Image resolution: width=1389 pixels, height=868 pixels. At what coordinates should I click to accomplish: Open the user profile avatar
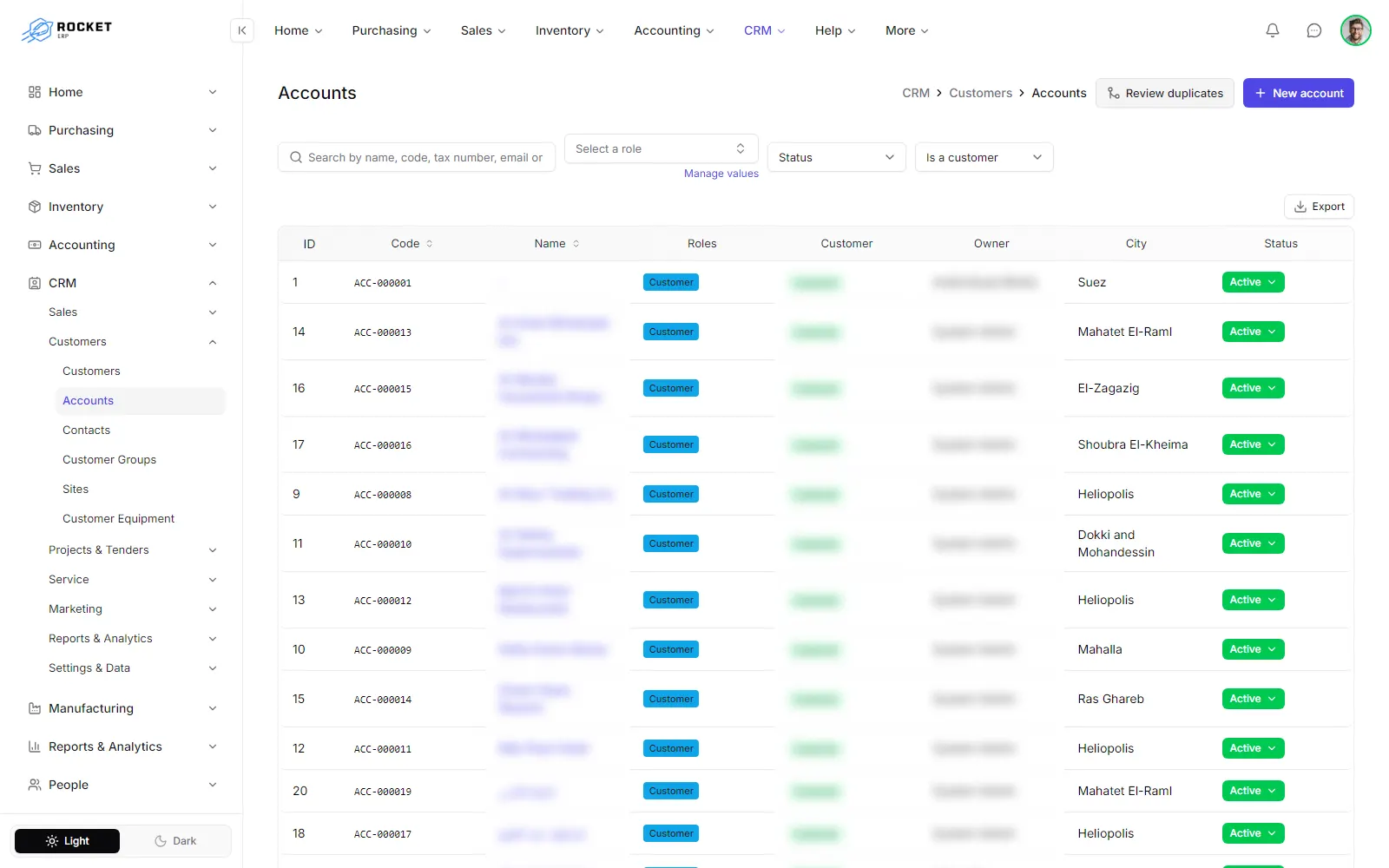(1355, 30)
